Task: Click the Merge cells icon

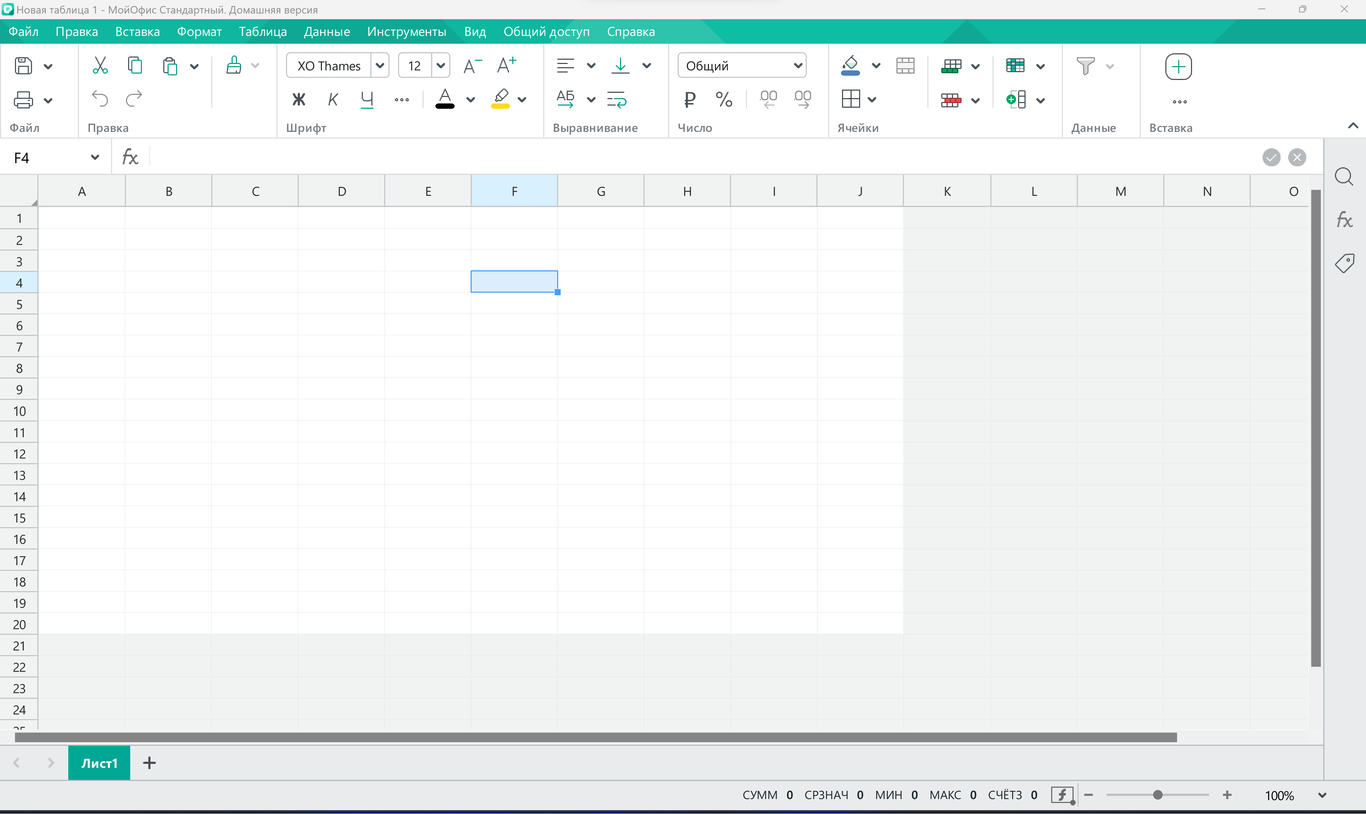Action: pyautogui.click(x=905, y=66)
